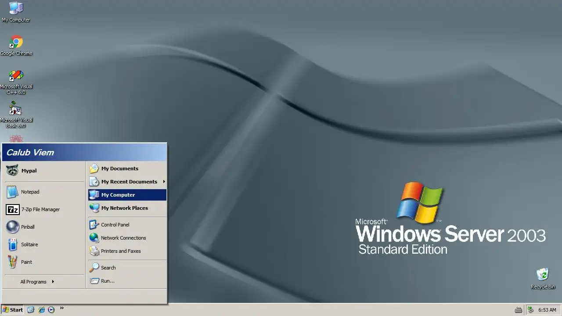Screen dimensions: 562x316
Task: Launch Notepad from the Start menu
Action: pos(44,192)
